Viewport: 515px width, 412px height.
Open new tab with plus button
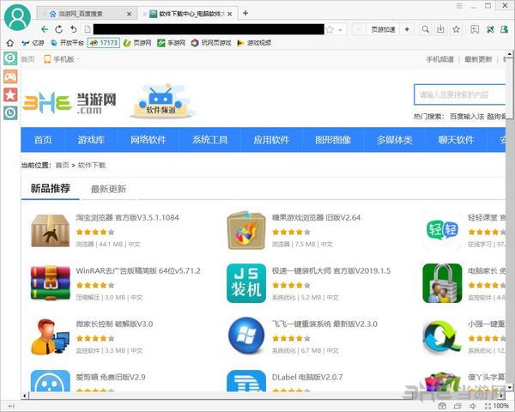[245, 13]
